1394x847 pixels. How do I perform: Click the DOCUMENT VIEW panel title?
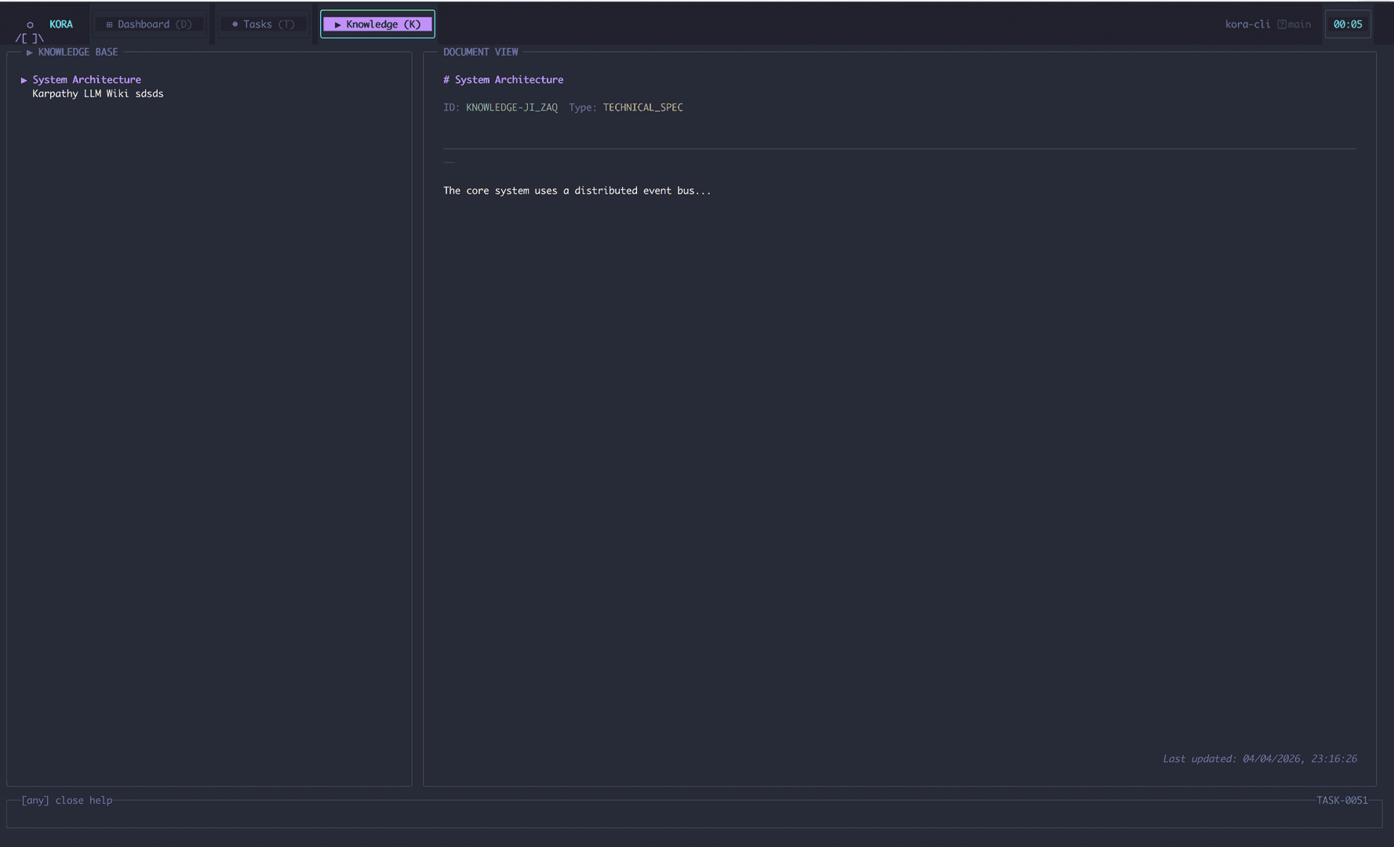[x=480, y=52]
